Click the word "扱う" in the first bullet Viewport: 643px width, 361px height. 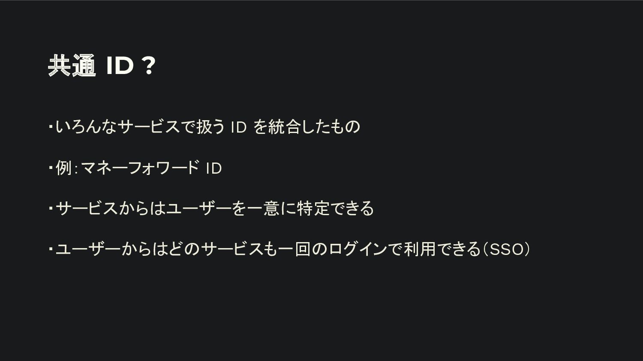pyautogui.click(x=211, y=127)
